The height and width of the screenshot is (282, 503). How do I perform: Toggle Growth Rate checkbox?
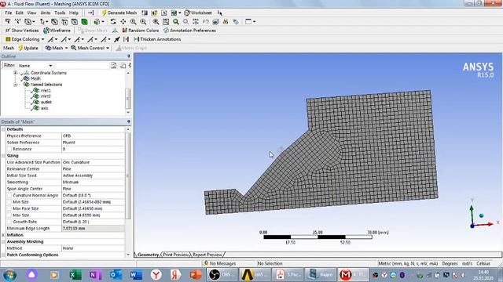tap(9, 222)
